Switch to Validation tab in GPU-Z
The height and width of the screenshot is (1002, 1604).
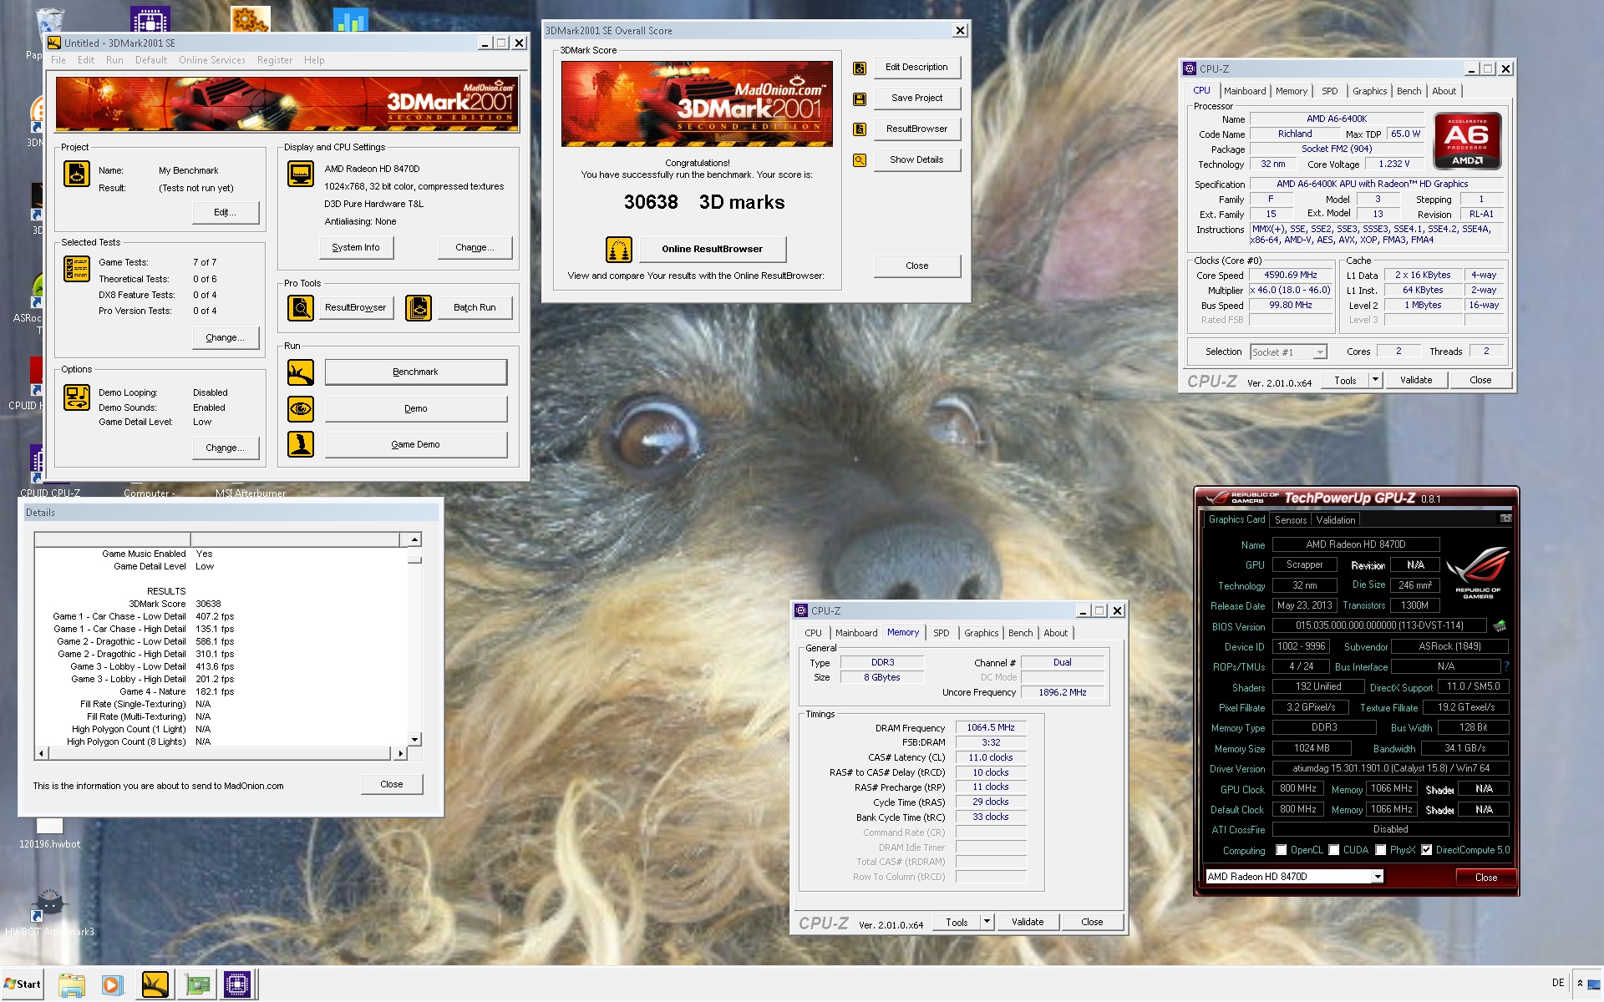tap(1336, 519)
